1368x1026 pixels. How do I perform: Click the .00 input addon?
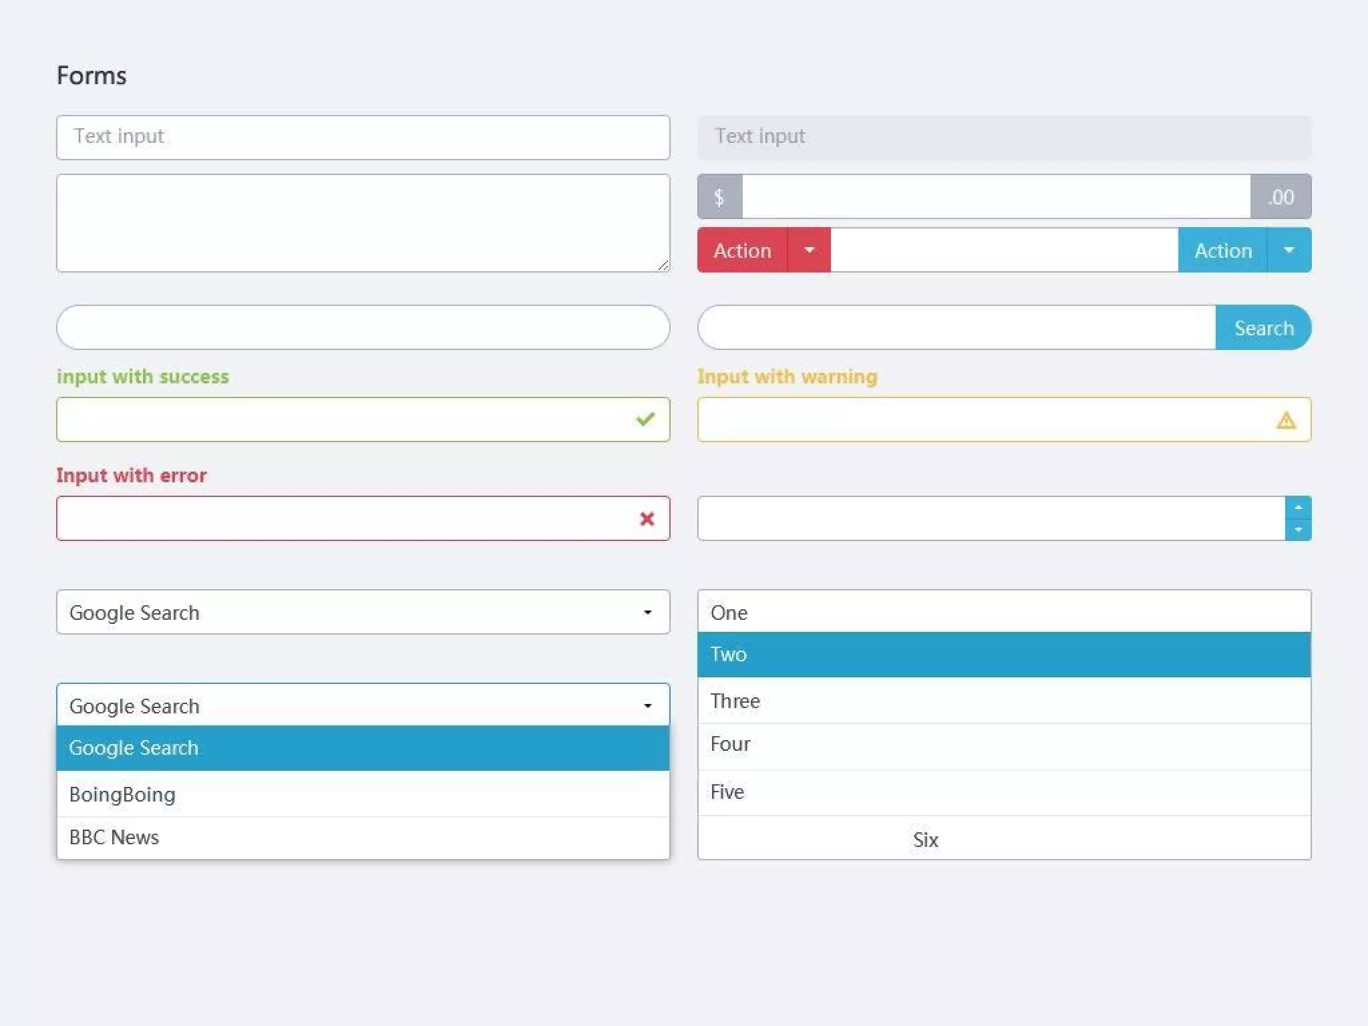[x=1280, y=197]
